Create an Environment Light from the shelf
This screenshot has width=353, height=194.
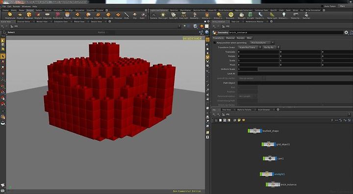[x=230, y=16]
